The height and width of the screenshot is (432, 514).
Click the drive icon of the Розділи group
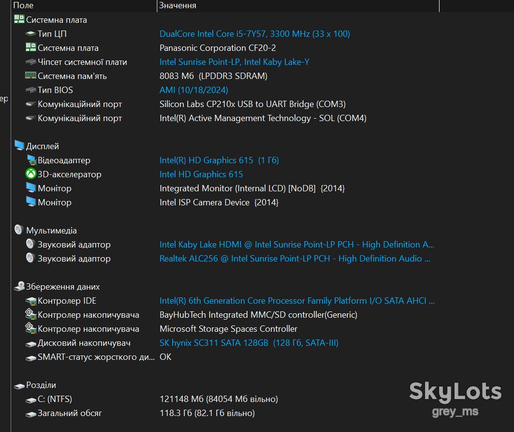[x=19, y=386]
